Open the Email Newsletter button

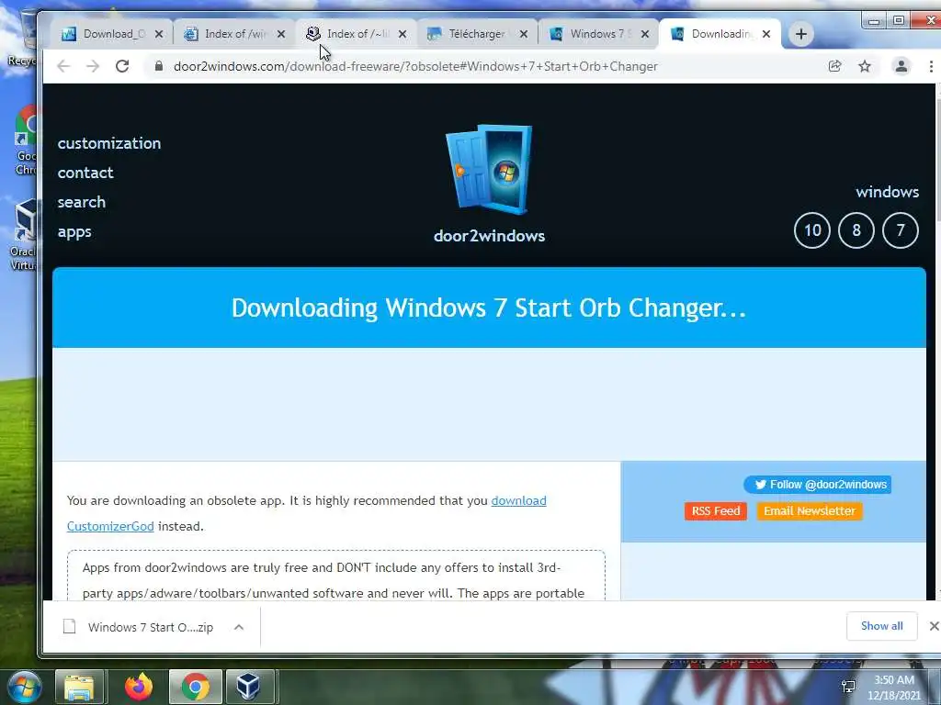(810, 510)
